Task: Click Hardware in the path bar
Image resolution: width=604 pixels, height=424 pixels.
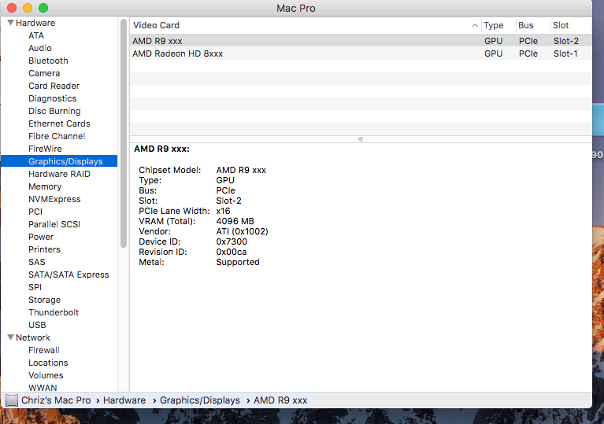Action: [x=124, y=400]
